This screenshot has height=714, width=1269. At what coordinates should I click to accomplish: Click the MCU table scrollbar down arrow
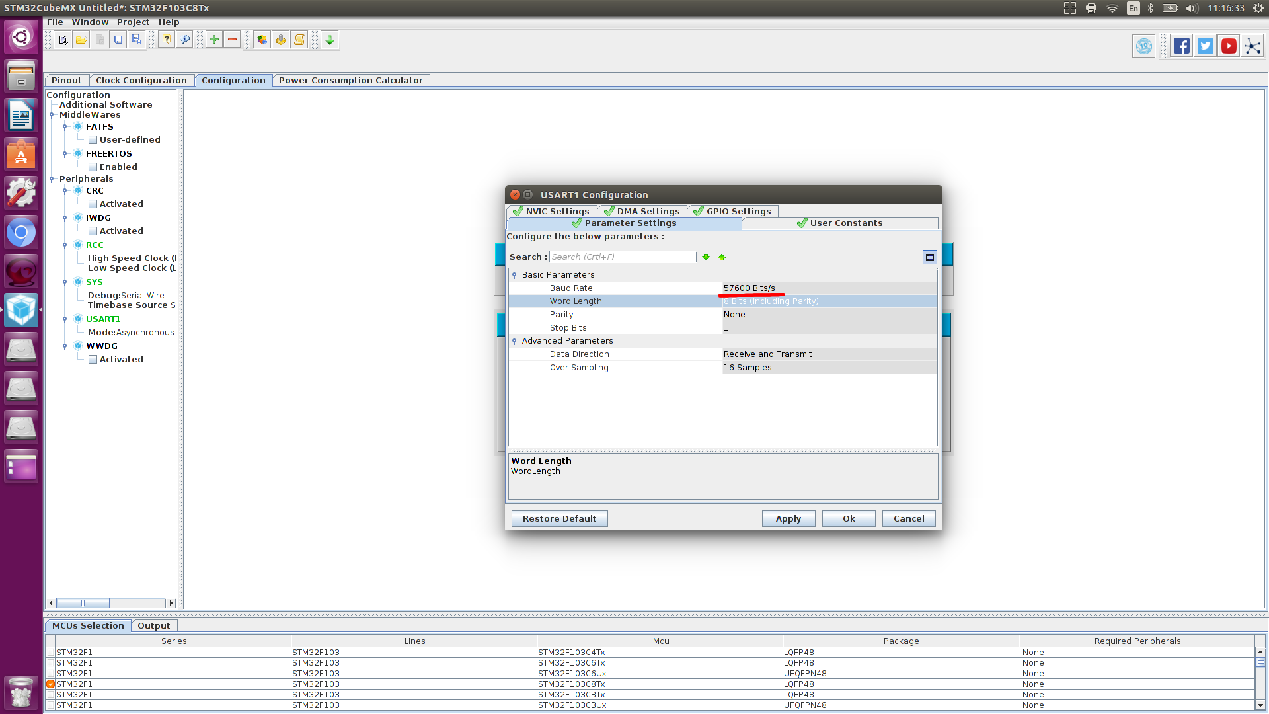point(1260,706)
